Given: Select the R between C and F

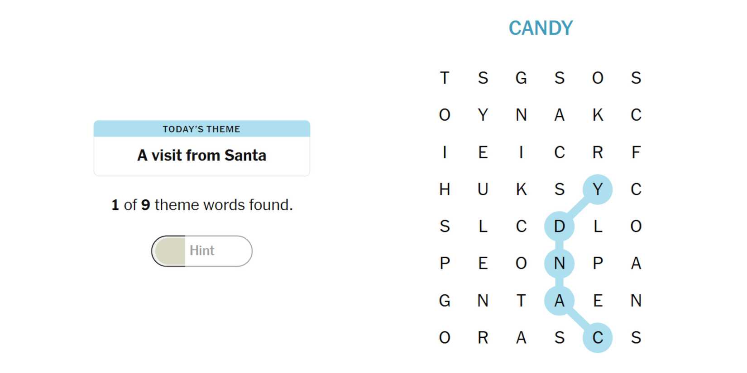Looking at the screenshot, I should pyautogui.click(x=598, y=152).
